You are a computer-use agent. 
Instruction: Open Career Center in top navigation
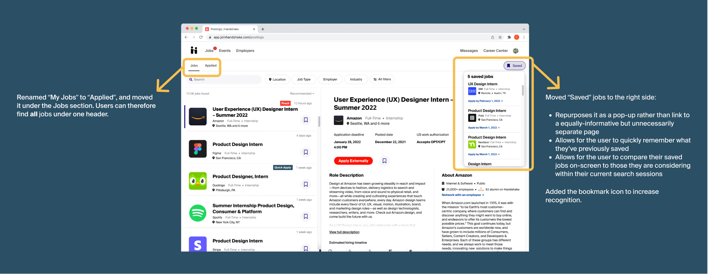click(x=496, y=51)
